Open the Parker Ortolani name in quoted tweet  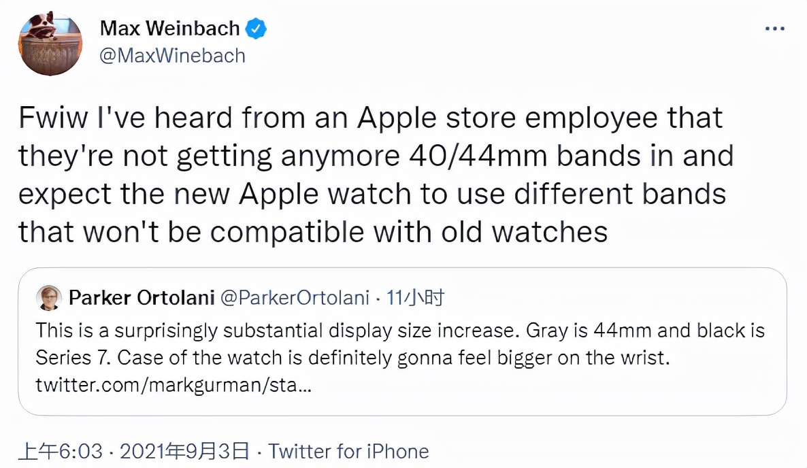point(142,297)
